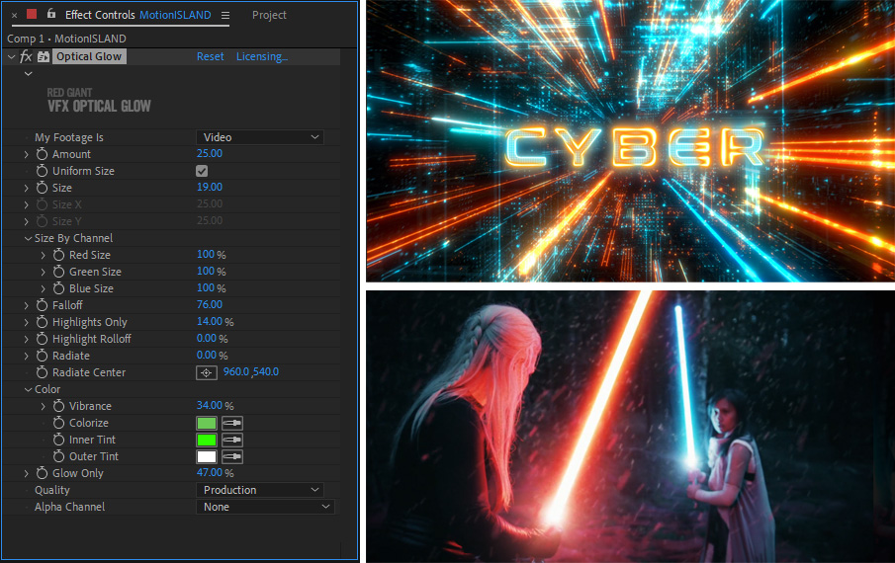The image size is (895, 563).
Task: Use the Outer Tint eyedropper
Action: [232, 457]
